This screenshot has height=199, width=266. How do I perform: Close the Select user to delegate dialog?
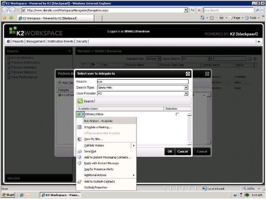(188, 74)
